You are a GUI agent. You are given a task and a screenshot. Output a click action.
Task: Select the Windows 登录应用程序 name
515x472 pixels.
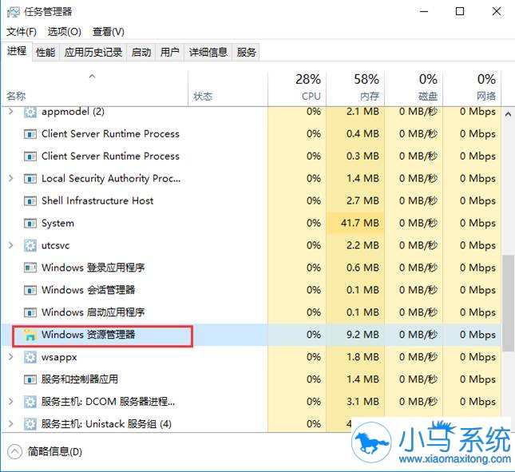93,268
